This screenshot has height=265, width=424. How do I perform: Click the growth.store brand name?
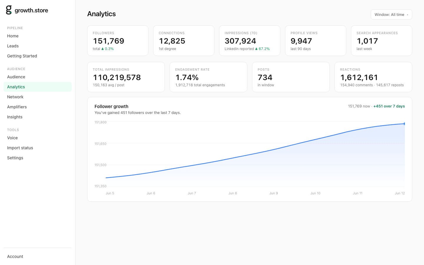point(31,10)
